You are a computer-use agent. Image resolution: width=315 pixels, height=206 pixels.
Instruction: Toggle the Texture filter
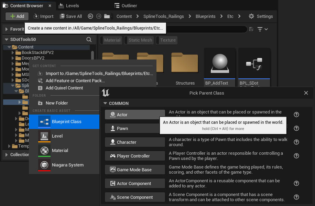[167, 40]
